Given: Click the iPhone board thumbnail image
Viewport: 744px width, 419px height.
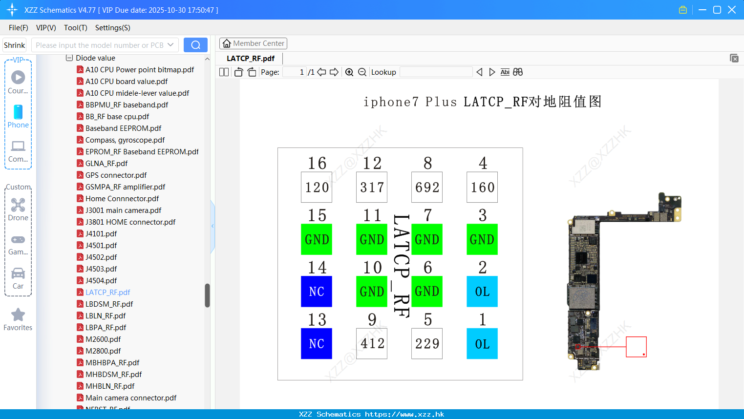Looking at the screenshot, I should tap(624, 281).
